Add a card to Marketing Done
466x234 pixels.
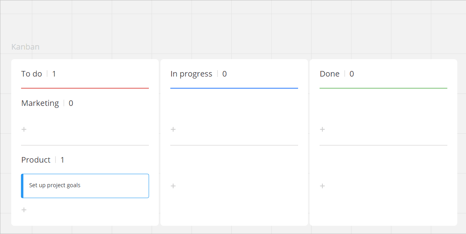pyautogui.click(x=322, y=129)
